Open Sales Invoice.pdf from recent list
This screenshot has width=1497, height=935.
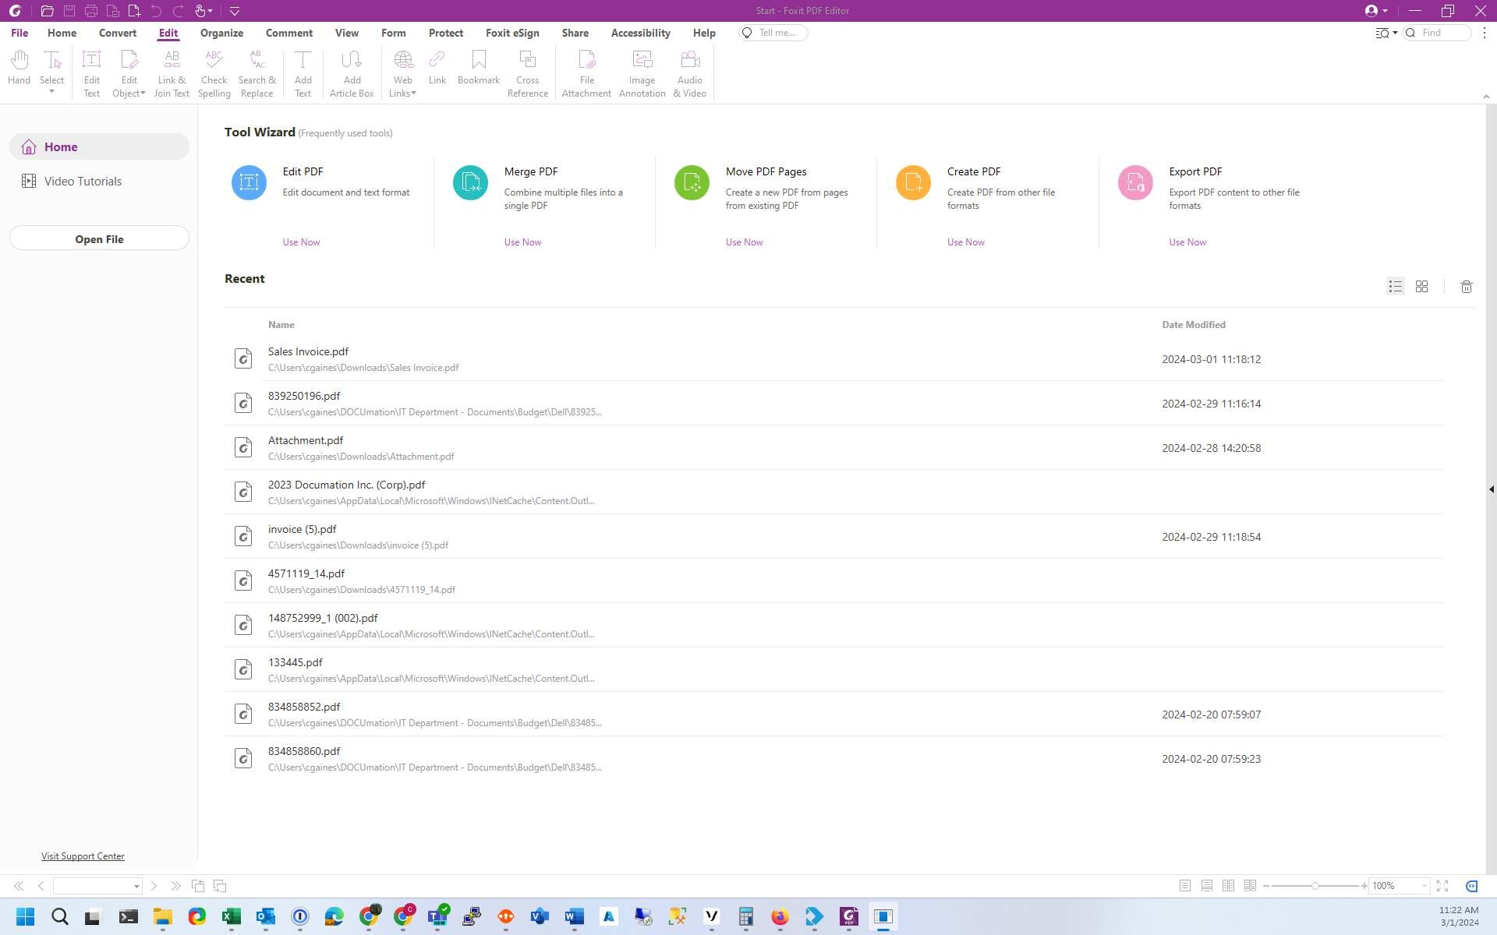(308, 352)
